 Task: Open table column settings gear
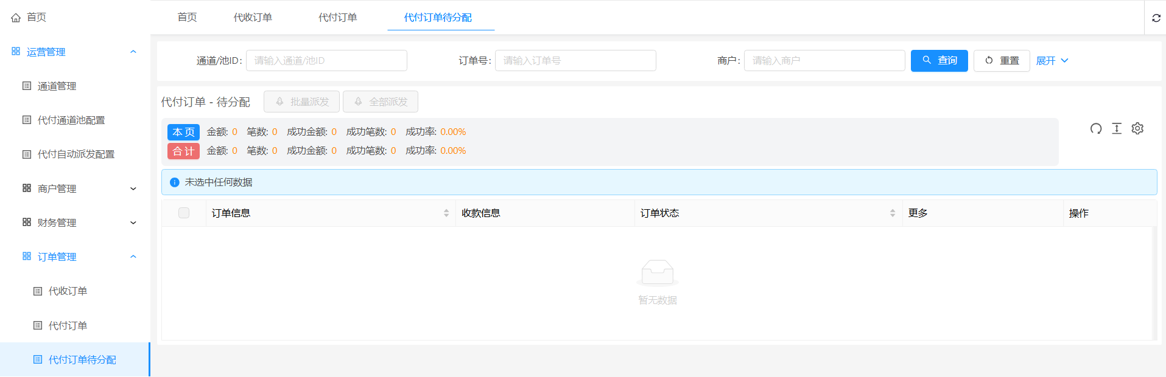click(1137, 128)
